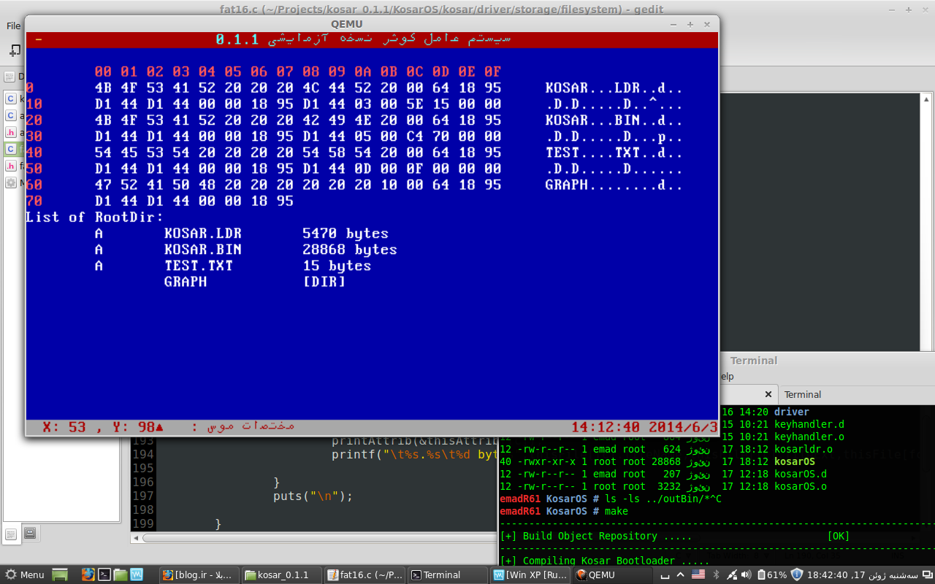935x584 pixels.
Task: Select the kosar_0.1.1 folder taskbar window
Action: coord(282,575)
